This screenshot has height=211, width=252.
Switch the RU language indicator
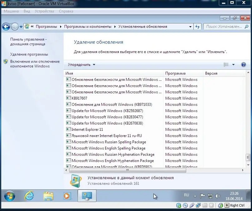pos(187,195)
